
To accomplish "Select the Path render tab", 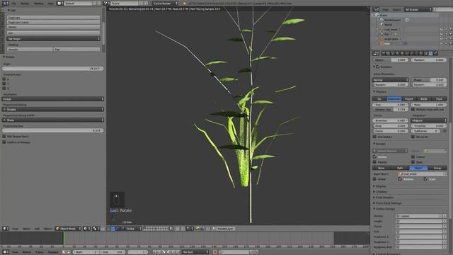I will tap(400, 168).
